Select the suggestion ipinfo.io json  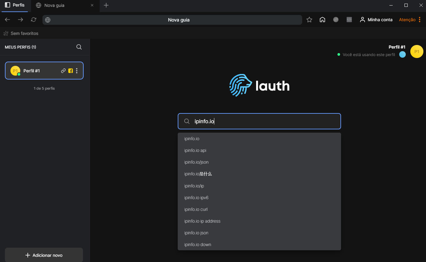click(x=259, y=233)
